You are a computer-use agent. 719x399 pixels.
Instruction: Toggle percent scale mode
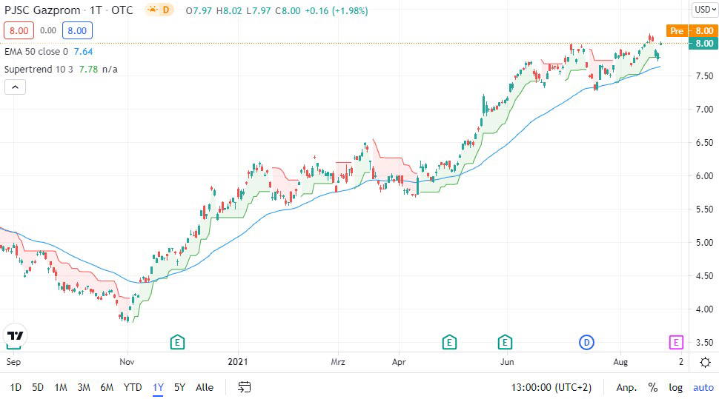(653, 388)
